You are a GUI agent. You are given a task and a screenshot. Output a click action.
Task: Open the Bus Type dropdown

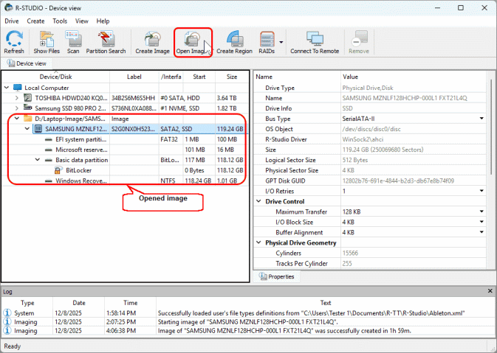tap(481, 119)
